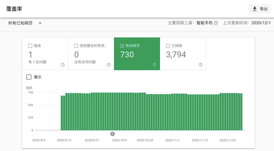Tick the 已排除 checkbox
Viewport: 274px width, 151px height.
(x=168, y=46)
